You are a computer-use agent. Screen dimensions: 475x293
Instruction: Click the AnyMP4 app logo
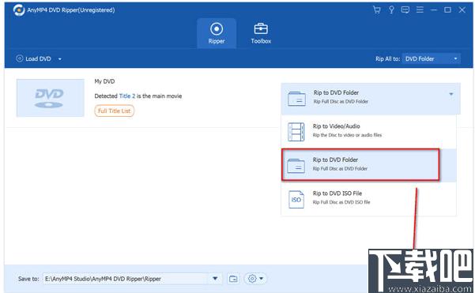pos(19,10)
